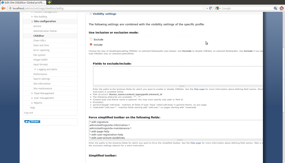
Task: Expand the Tripal Management menu
Action: [x=32, y=93]
